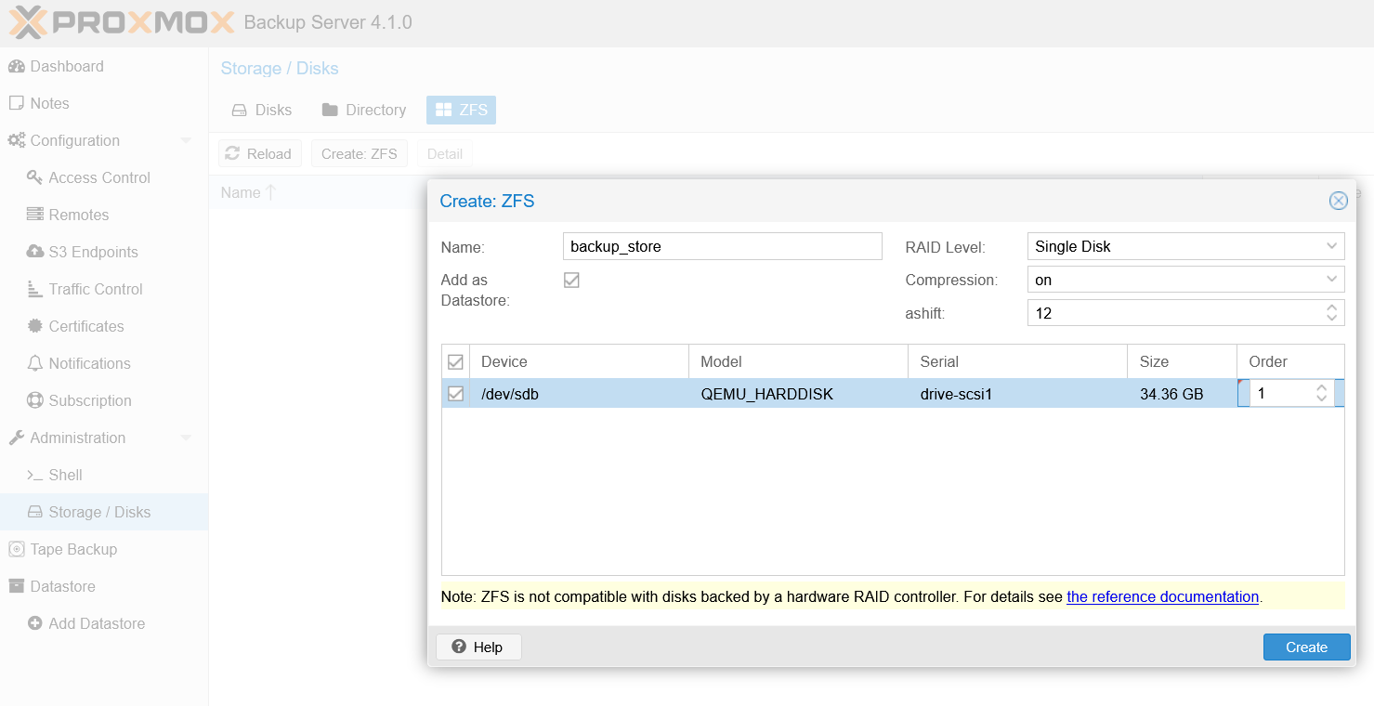Close the Create: ZFS dialog
Image resolution: width=1374 pixels, height=706 pixels.
click(1338, 201)
